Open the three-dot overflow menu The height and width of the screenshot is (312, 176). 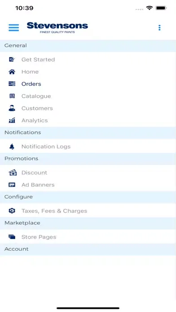[x=159, y=28]
